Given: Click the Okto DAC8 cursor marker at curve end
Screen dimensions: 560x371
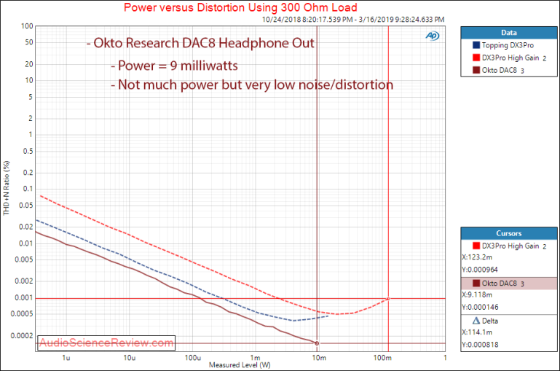Looking at the screenshot, I should 317,343.
